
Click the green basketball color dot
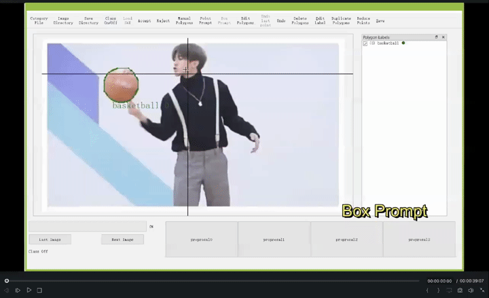tap(403, 43)
